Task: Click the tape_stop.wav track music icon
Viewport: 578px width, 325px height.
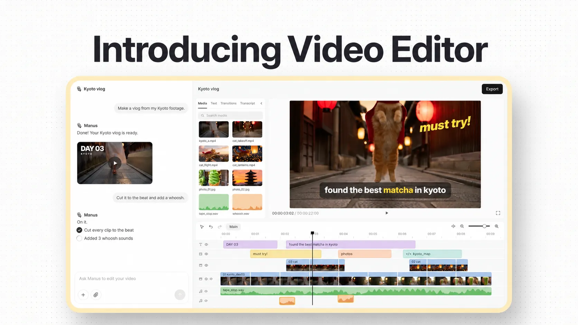Action: coord(201,291)
